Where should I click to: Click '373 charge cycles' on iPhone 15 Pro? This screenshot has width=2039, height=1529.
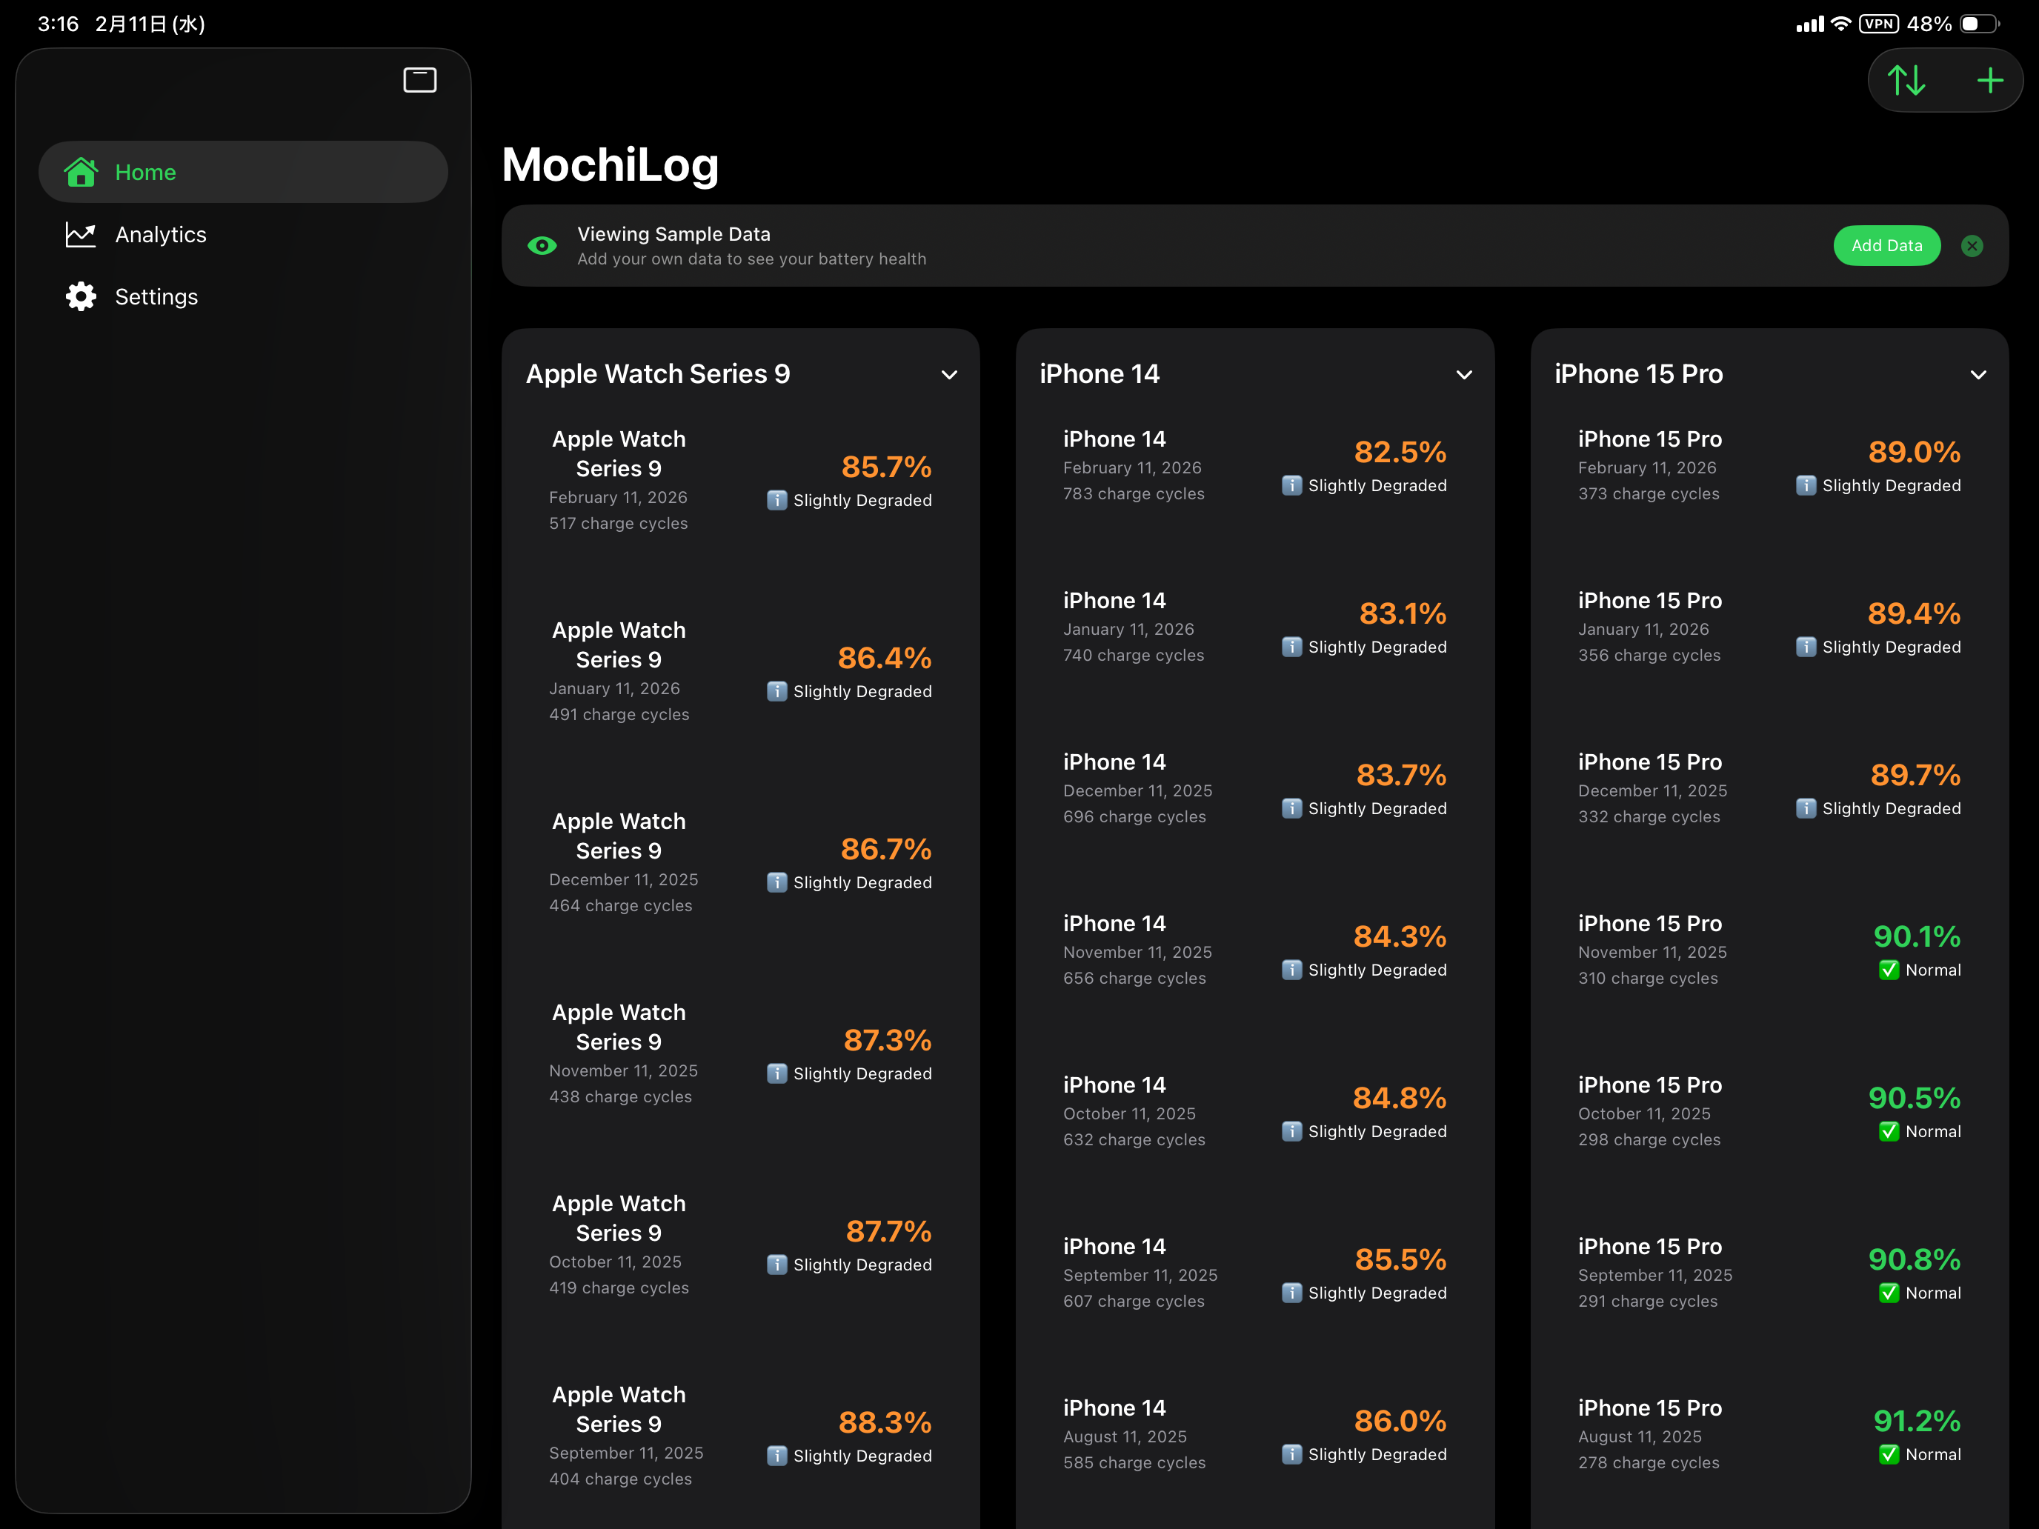pyautogui.click(x=1648, y=494)
